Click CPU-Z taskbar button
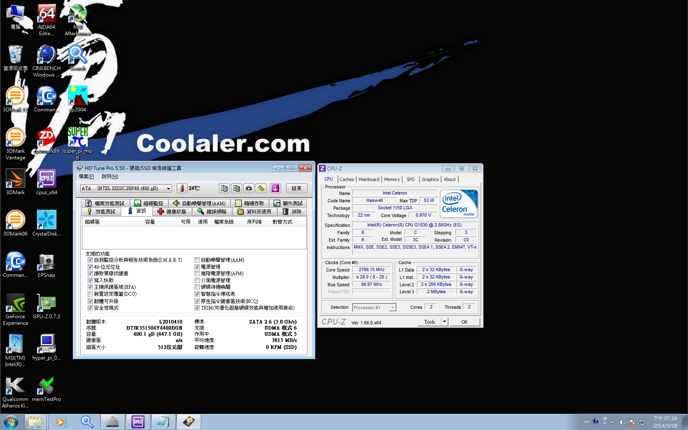Image resolution: width=688 pixels, height=430 pixels. [138, 422]
